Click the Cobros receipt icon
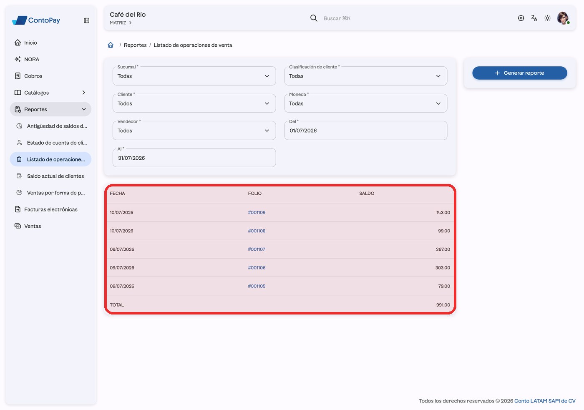 [18, 76]
